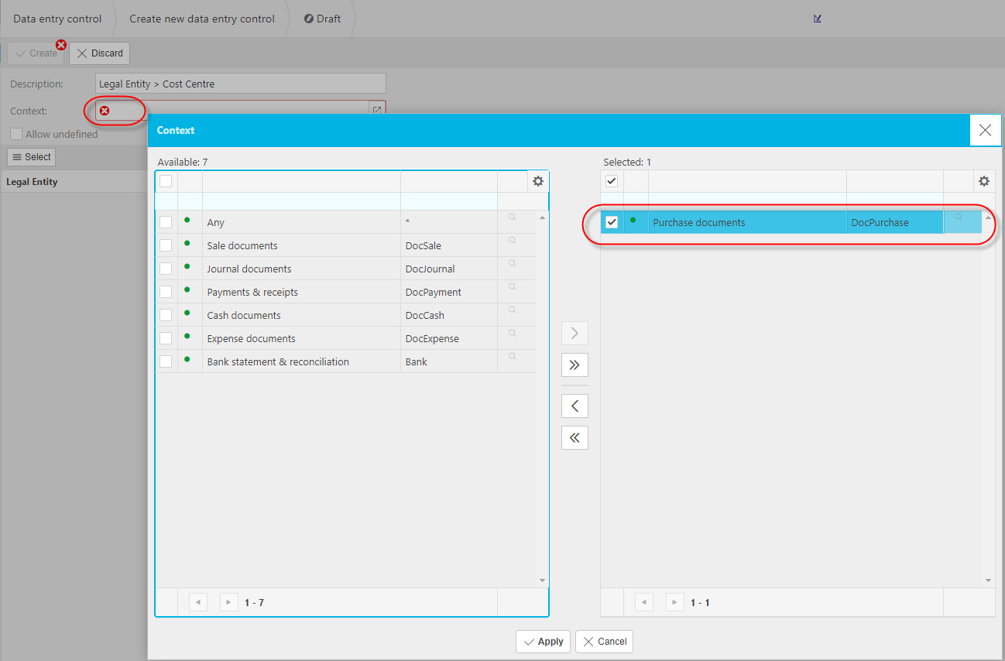1005x661 pixels.
Task: Select the Payments & receipts text
Action: [252, 292]
